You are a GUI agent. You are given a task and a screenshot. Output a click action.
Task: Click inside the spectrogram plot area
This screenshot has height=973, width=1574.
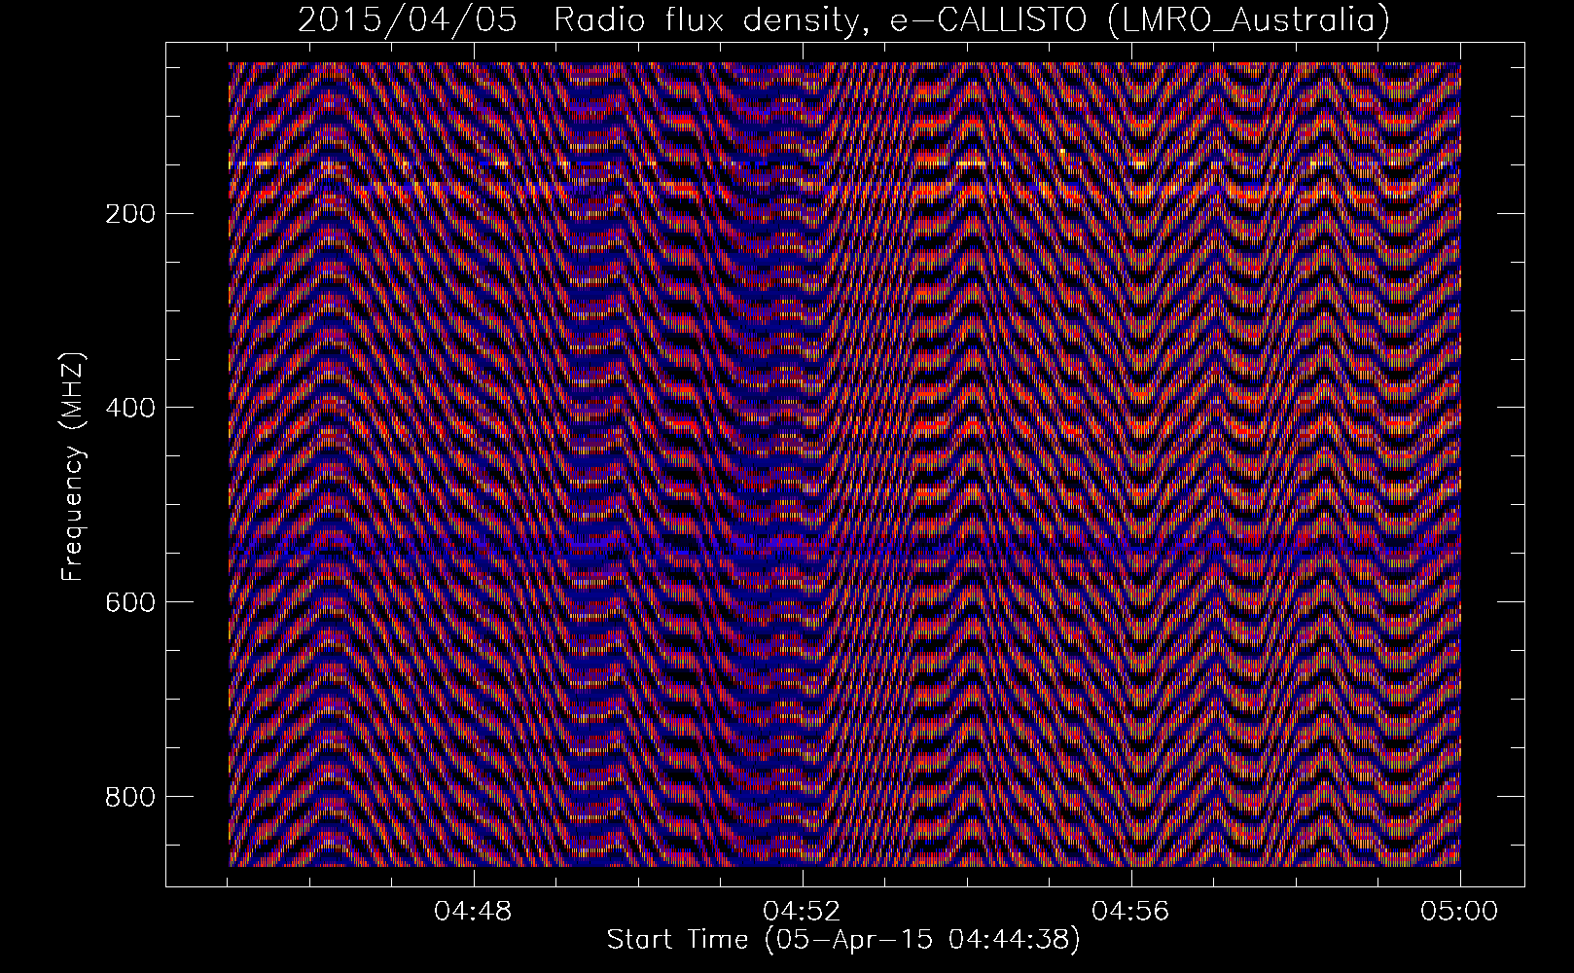(x=844, y=464)
